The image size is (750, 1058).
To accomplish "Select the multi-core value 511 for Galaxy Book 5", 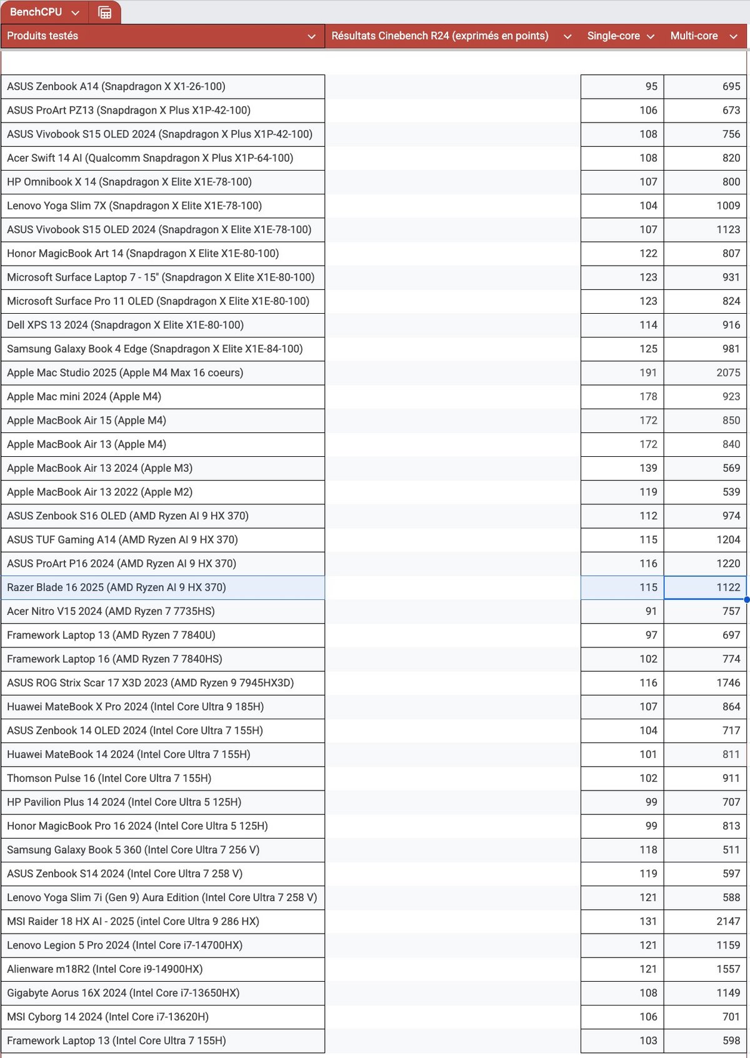I will pyautogui.click(x=705, y=850).
